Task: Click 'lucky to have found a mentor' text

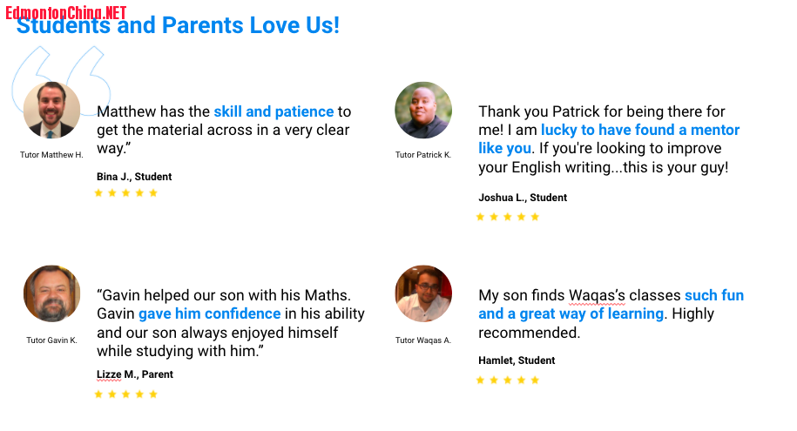Action: point(640,130)
